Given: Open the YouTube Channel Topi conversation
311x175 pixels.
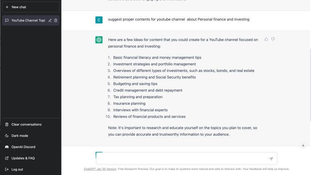Looking at the screenshot, I should 26,20.
